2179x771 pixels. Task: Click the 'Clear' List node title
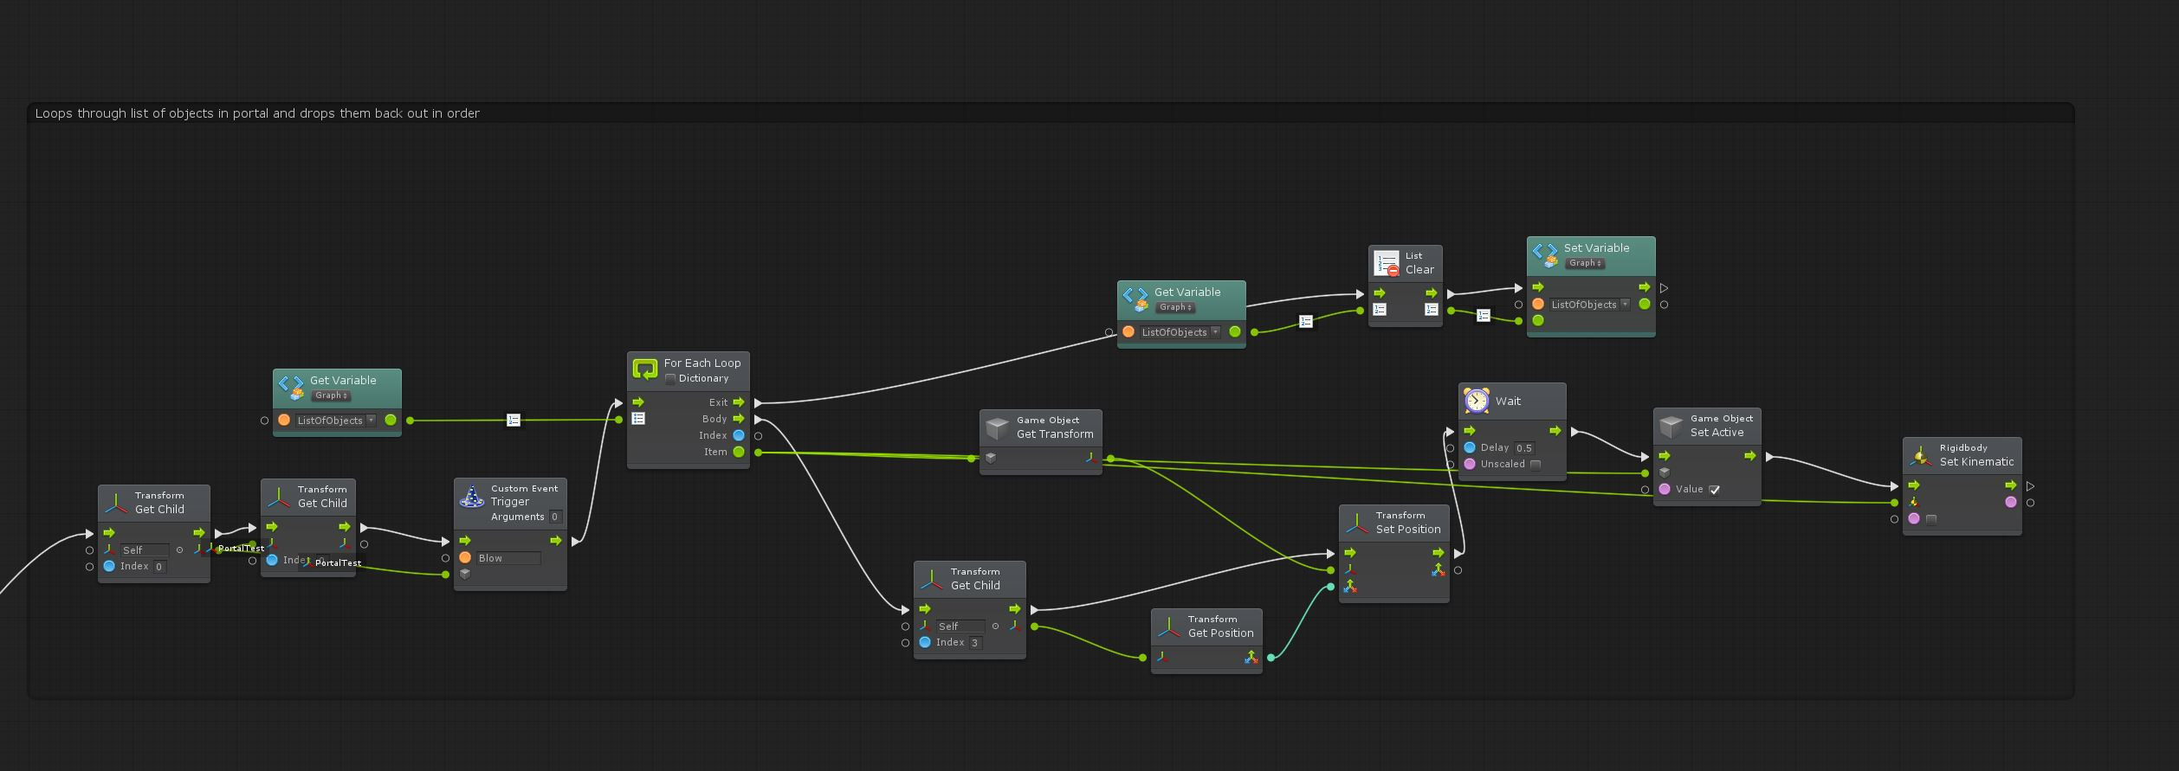point(1419,270)
